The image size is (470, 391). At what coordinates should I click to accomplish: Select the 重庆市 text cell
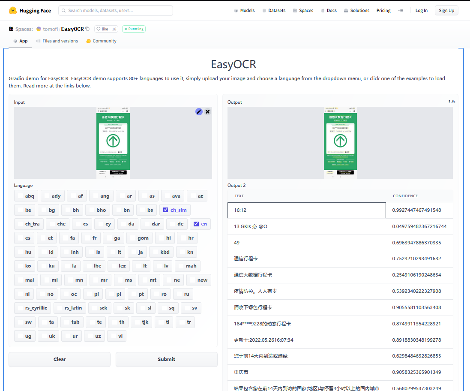click(x=307, y=372)
